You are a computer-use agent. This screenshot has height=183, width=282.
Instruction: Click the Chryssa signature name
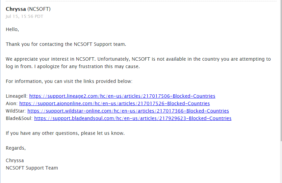click(15, 160)
